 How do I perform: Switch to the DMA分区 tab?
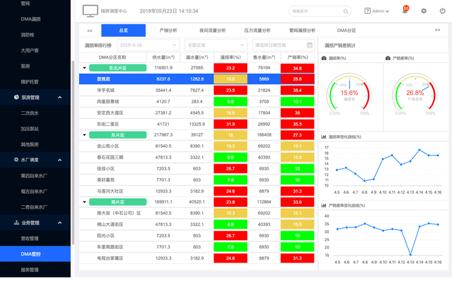point(346,30)
